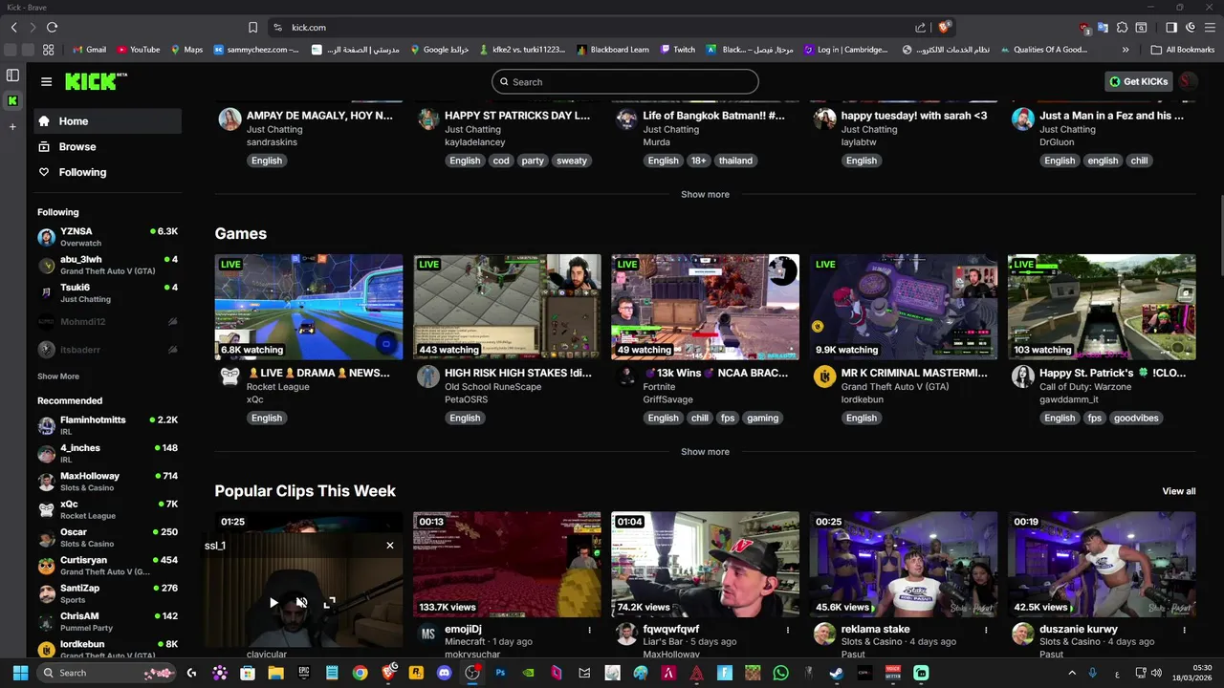This screenshot has width=1224, height=688.
Task: Select the sweaty tag under kayladelancey stream
Action: pos(571,161)
